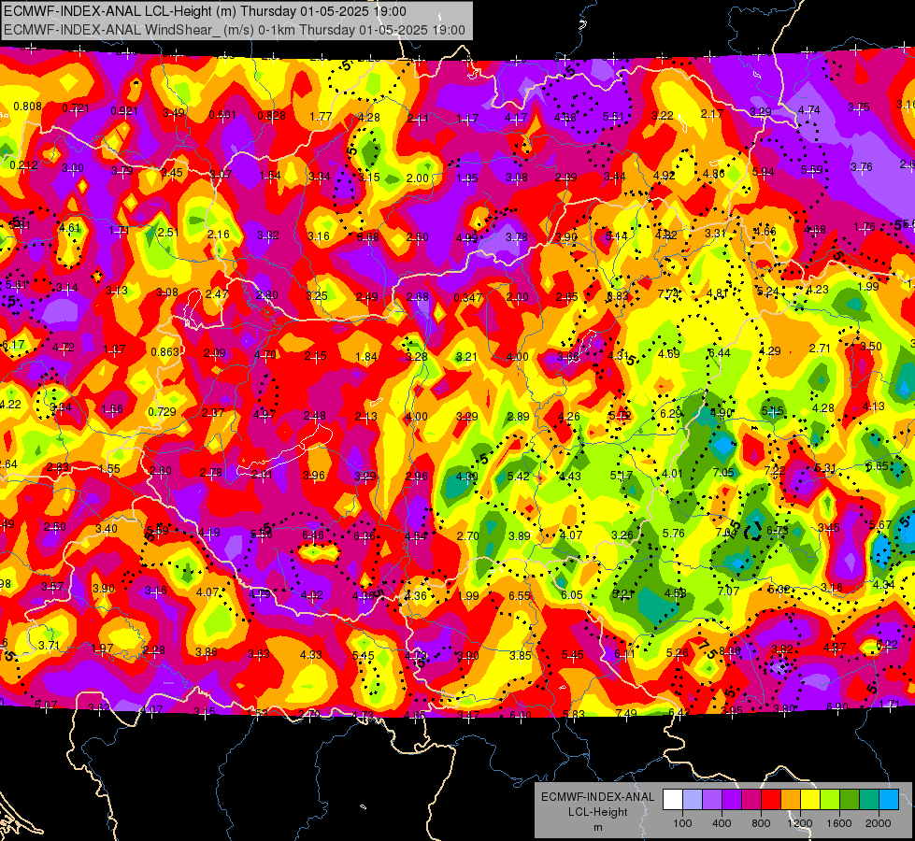
Task: Click the wind shear value 2.80
Action: coord(266,294)
